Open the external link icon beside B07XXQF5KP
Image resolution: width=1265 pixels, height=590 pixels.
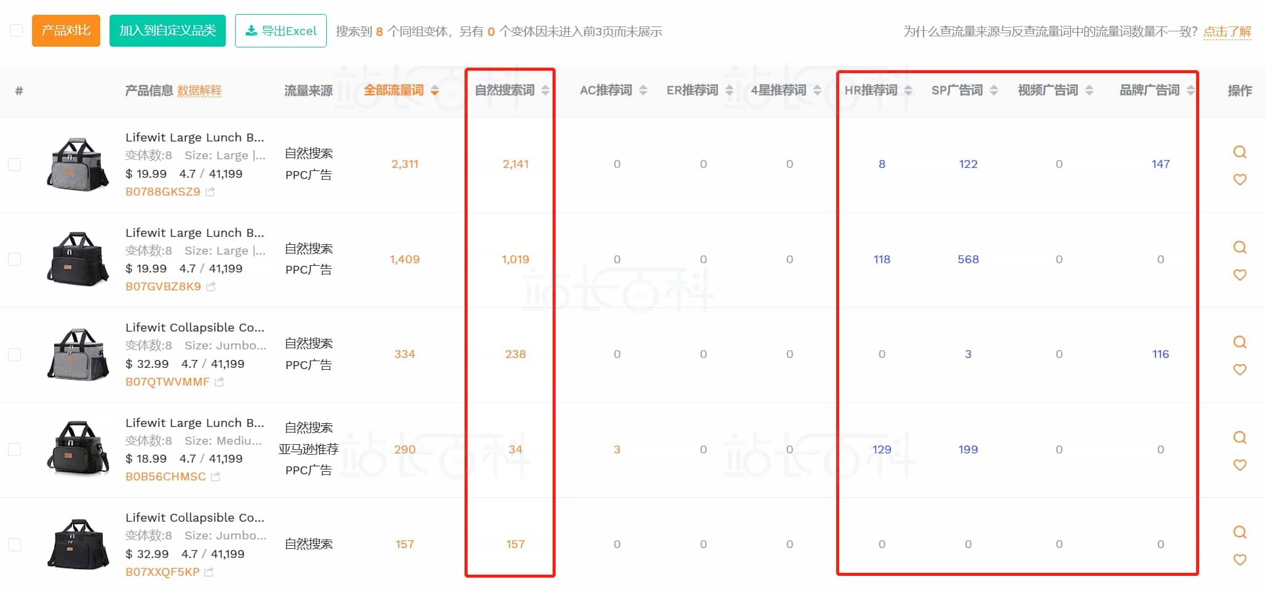pos(208,572)
